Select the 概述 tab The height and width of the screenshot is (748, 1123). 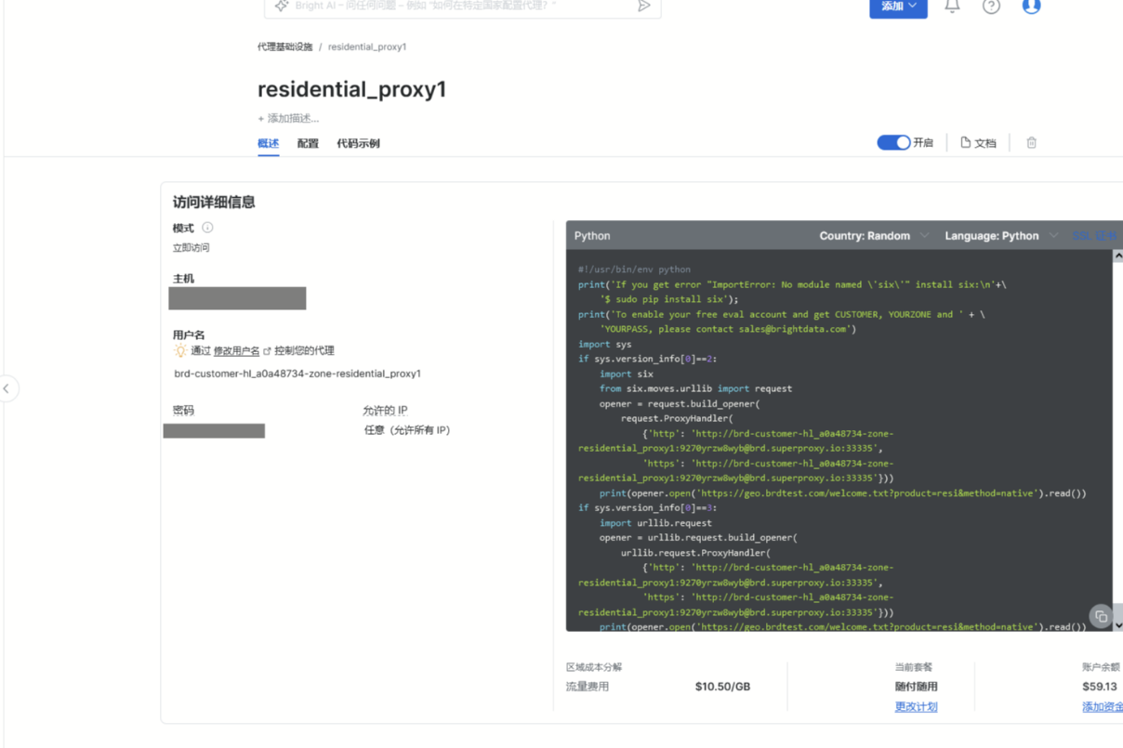268,144
